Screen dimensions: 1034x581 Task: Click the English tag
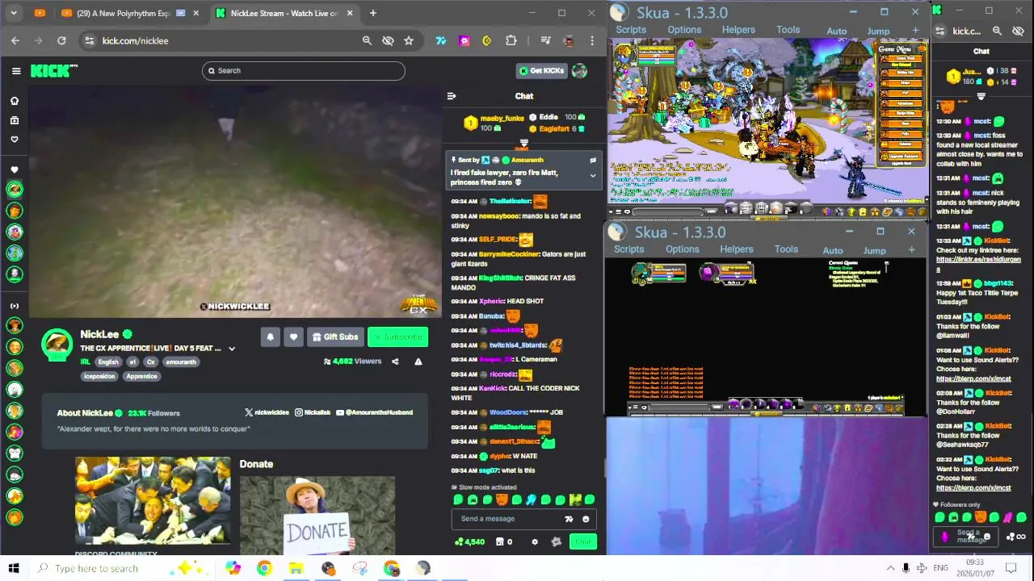107,362
